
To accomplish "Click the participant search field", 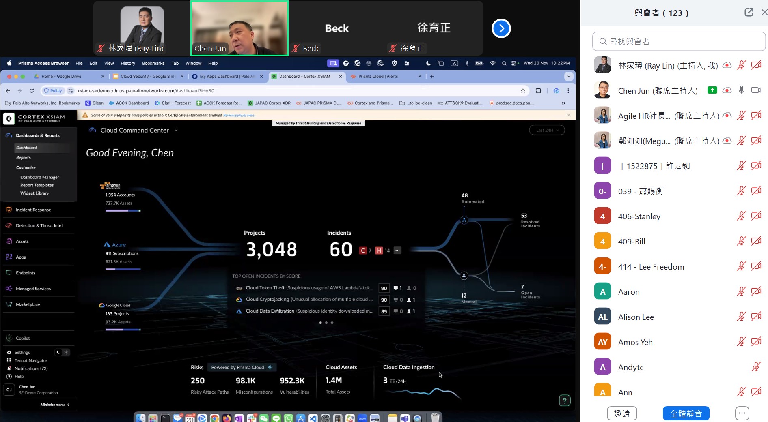I will point(679,41).
